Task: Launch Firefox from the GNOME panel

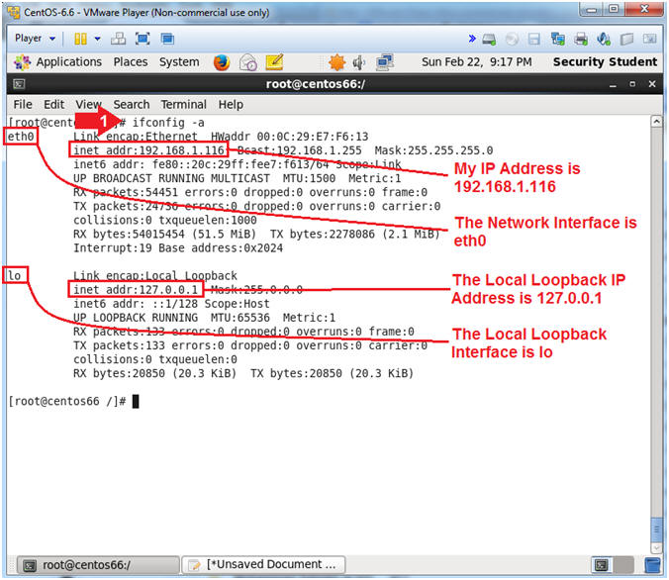Action: pyautogui.click(x=222, y=62)
